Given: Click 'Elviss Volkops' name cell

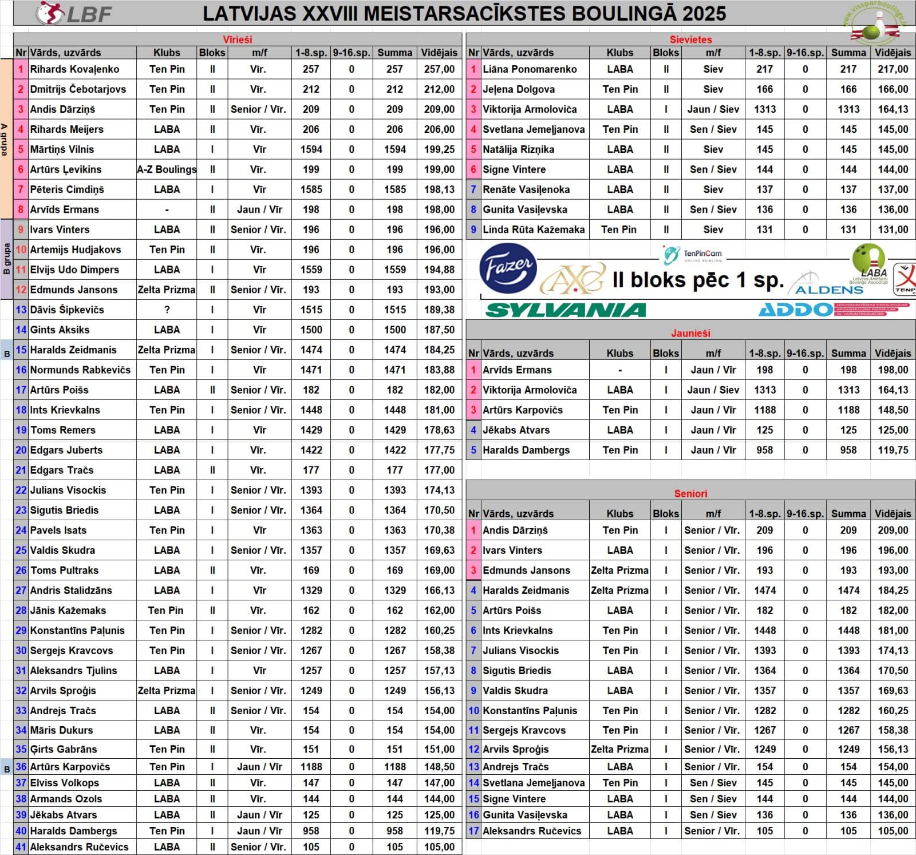Looking at the screenshot, I should coord(83,782).
